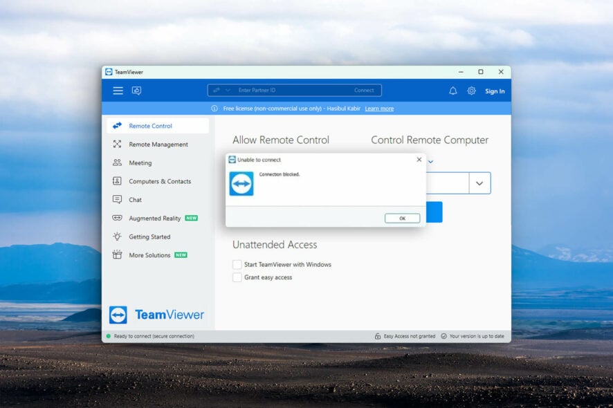Open the notifications bell

tap(452, 91)
